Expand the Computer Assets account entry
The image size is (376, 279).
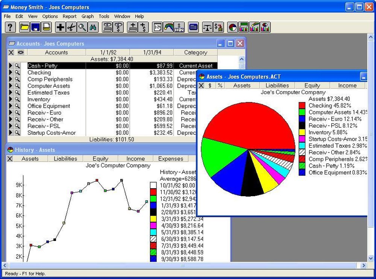[x=11, y=86]
